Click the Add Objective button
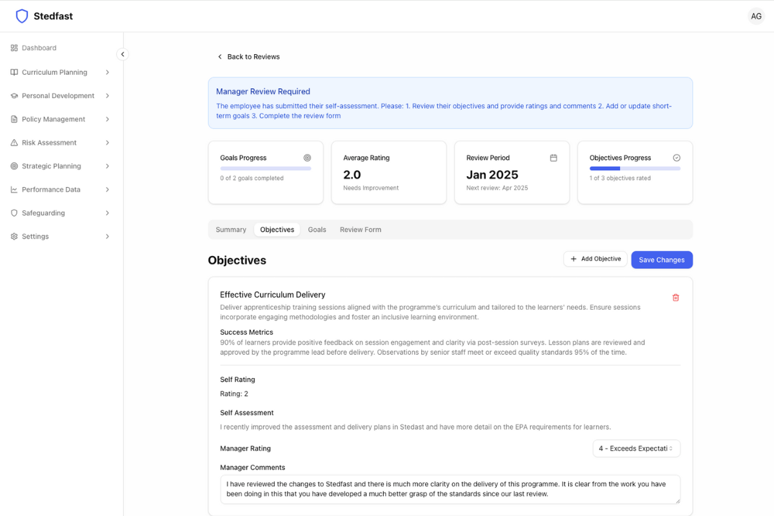The height and width of the screenshot is (516, 774). click(x=595, y=259)
